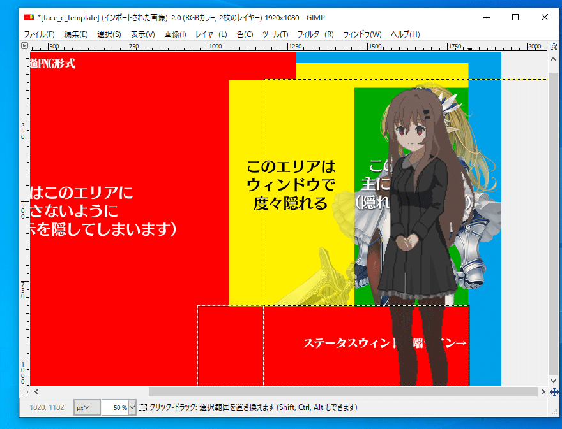
Task: Click the zoom-on-resize icon at top right
Action: 554,47
